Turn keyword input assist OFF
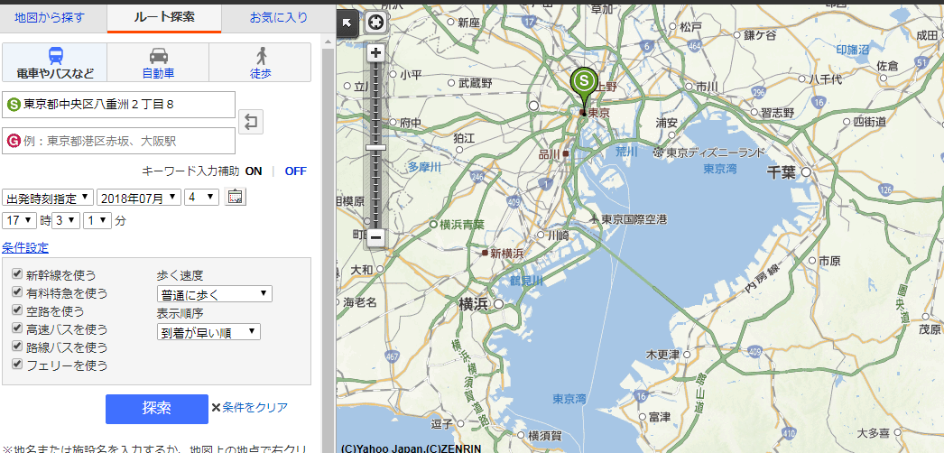The height and width of the screenshot is (453, 944). (x=296, y=171)
